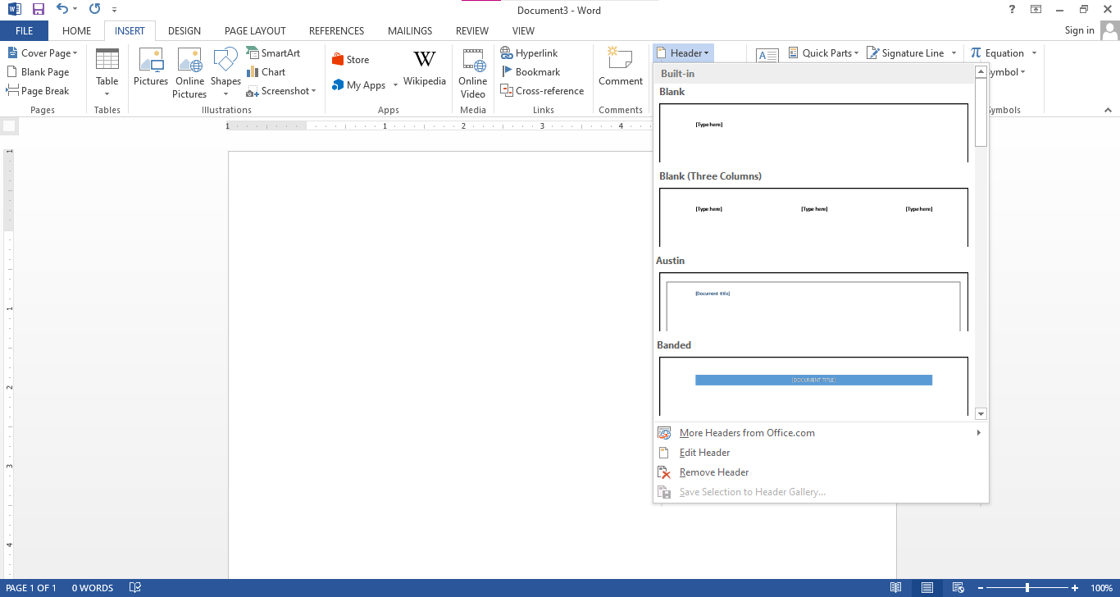Open the proofing errors checker
The image size is (1120, 597).
[x=134, y=587]
